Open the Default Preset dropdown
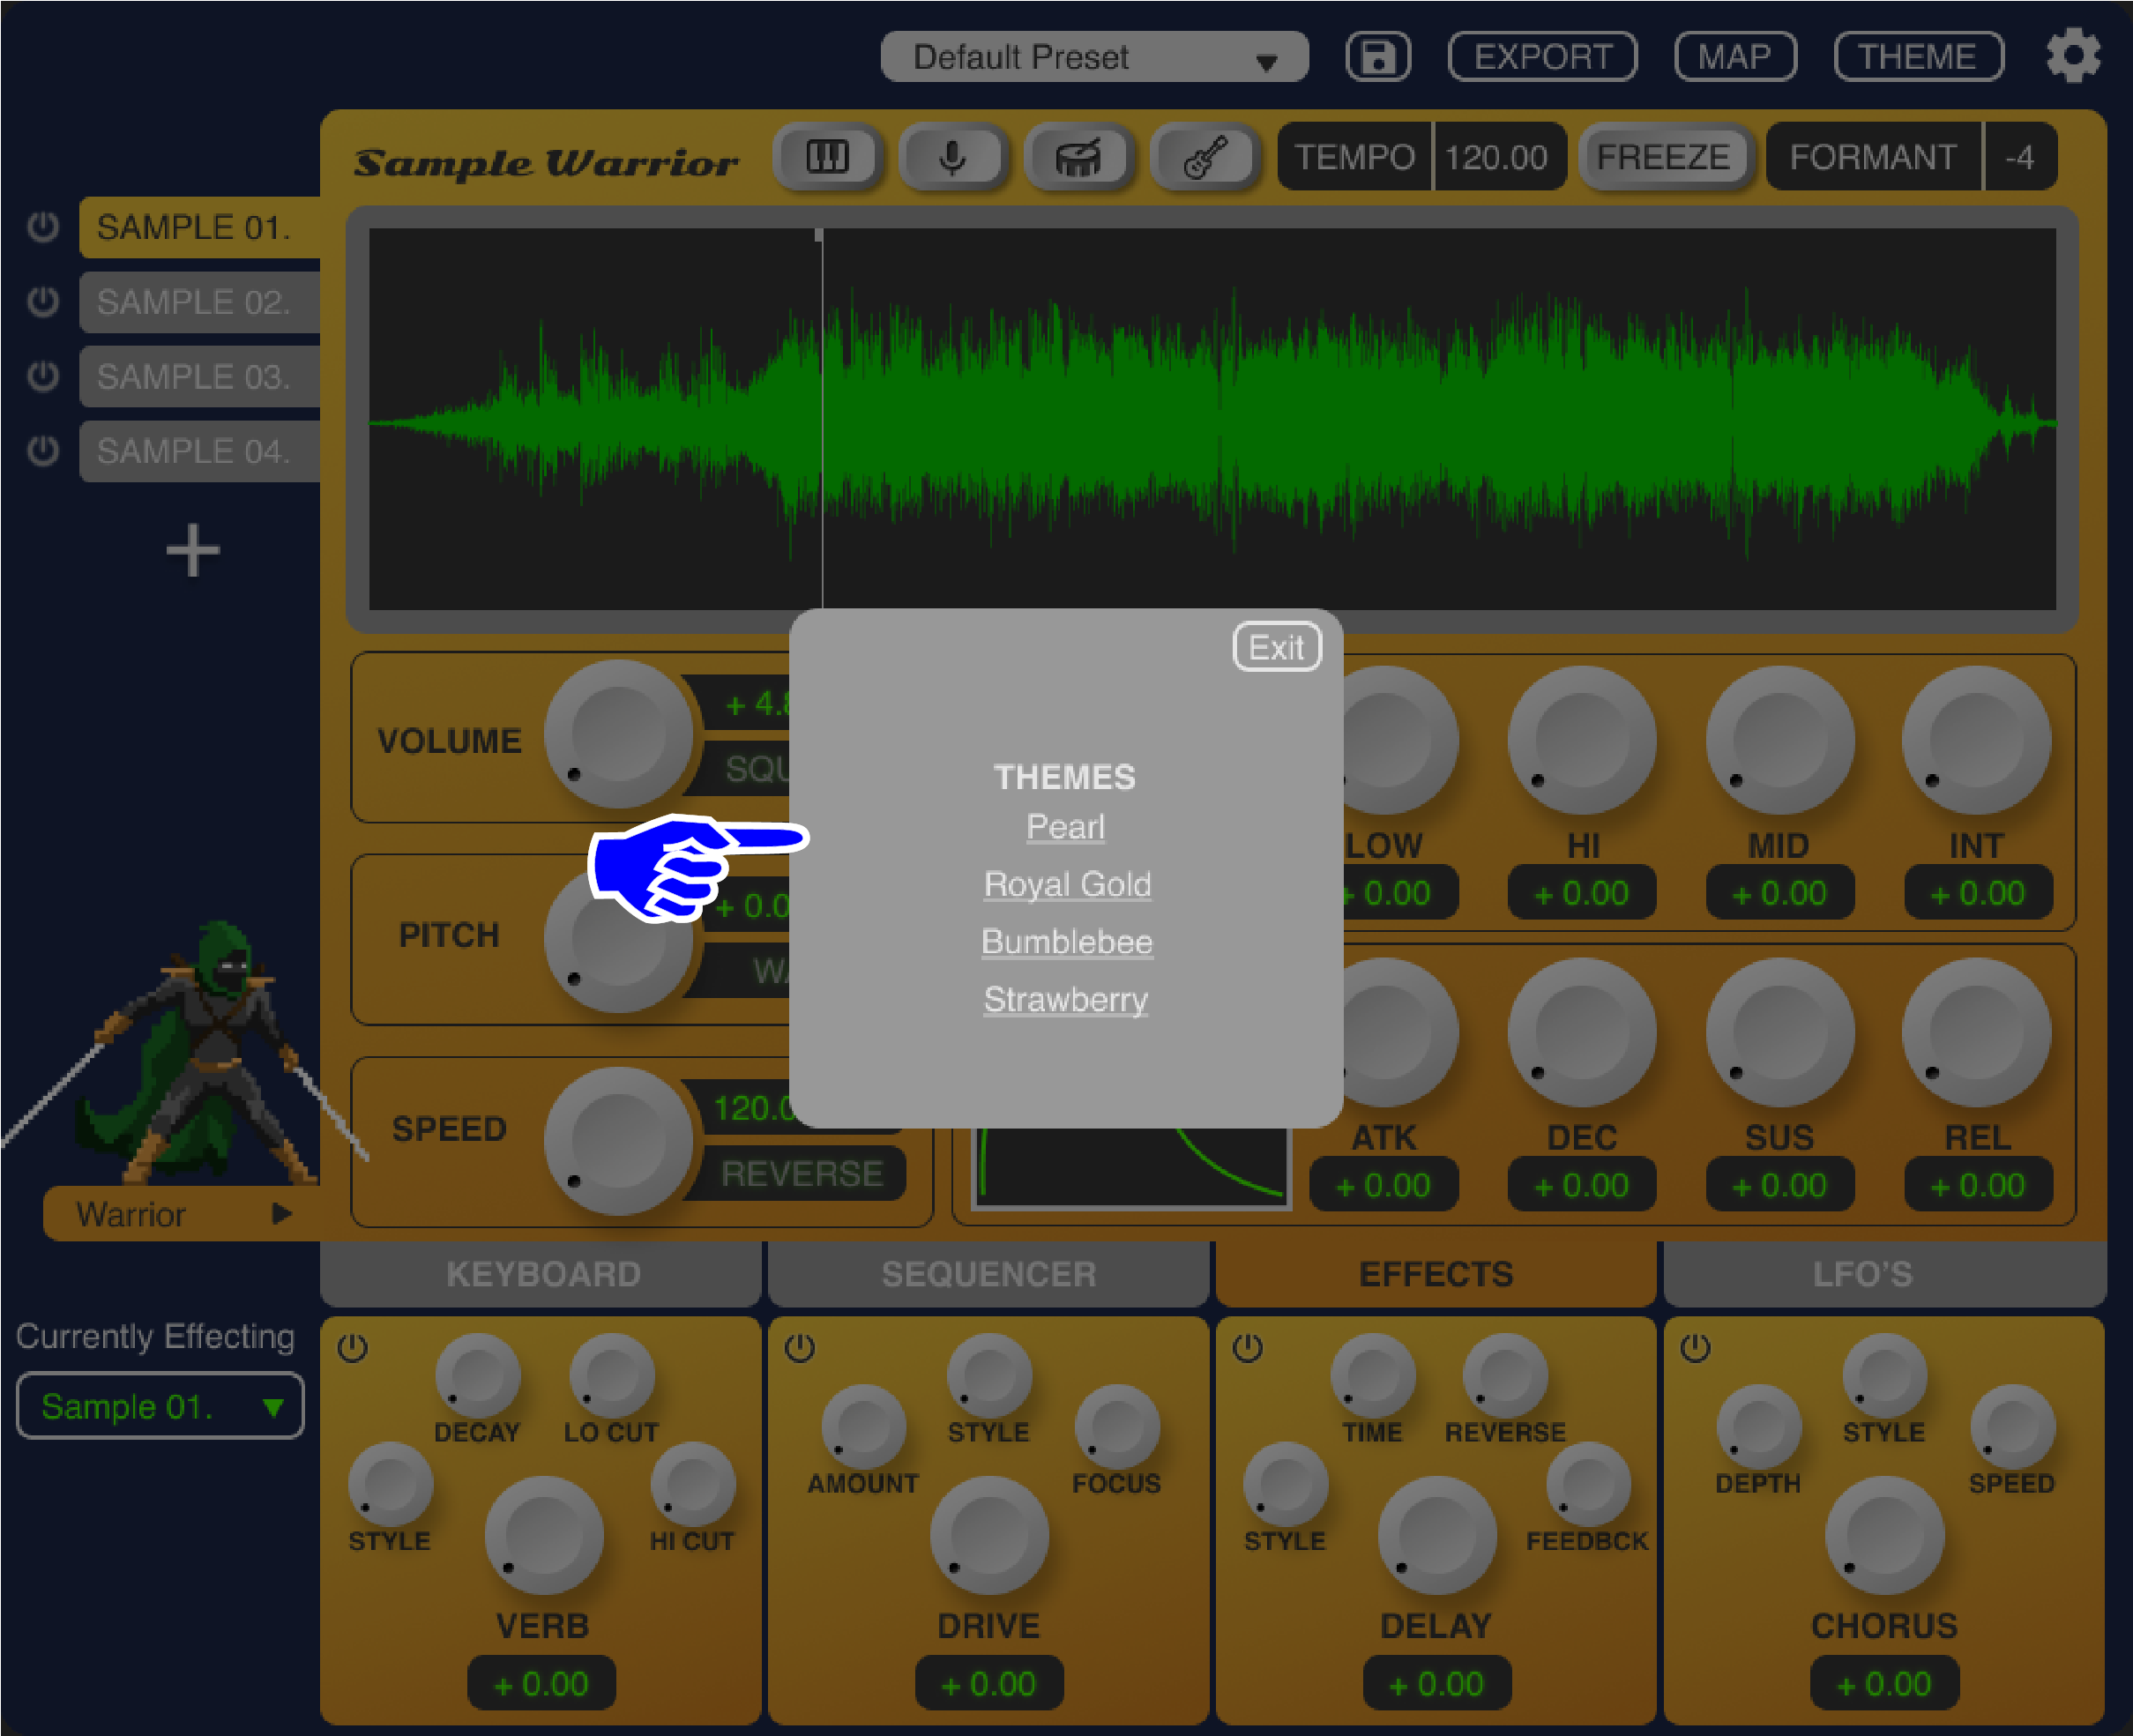Screen dimensions: 2133x1736 click(x=1094, y=57)
